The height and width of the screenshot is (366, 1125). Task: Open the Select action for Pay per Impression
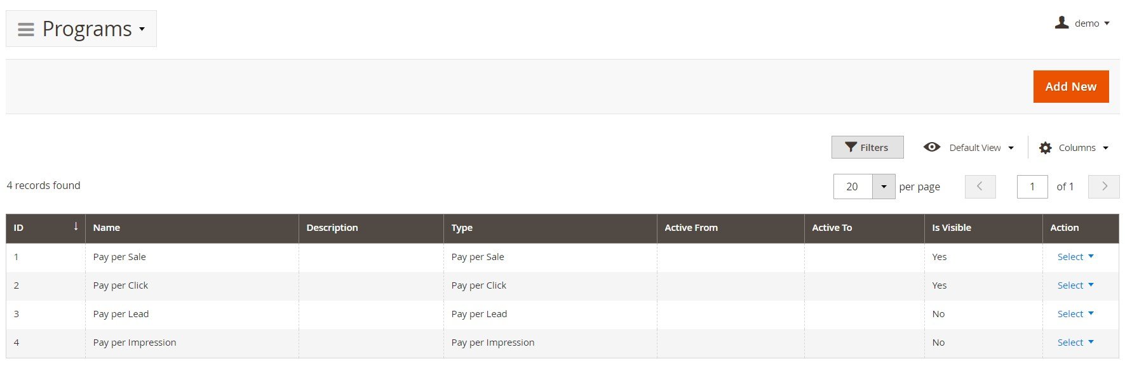[x=1075, y=343]
